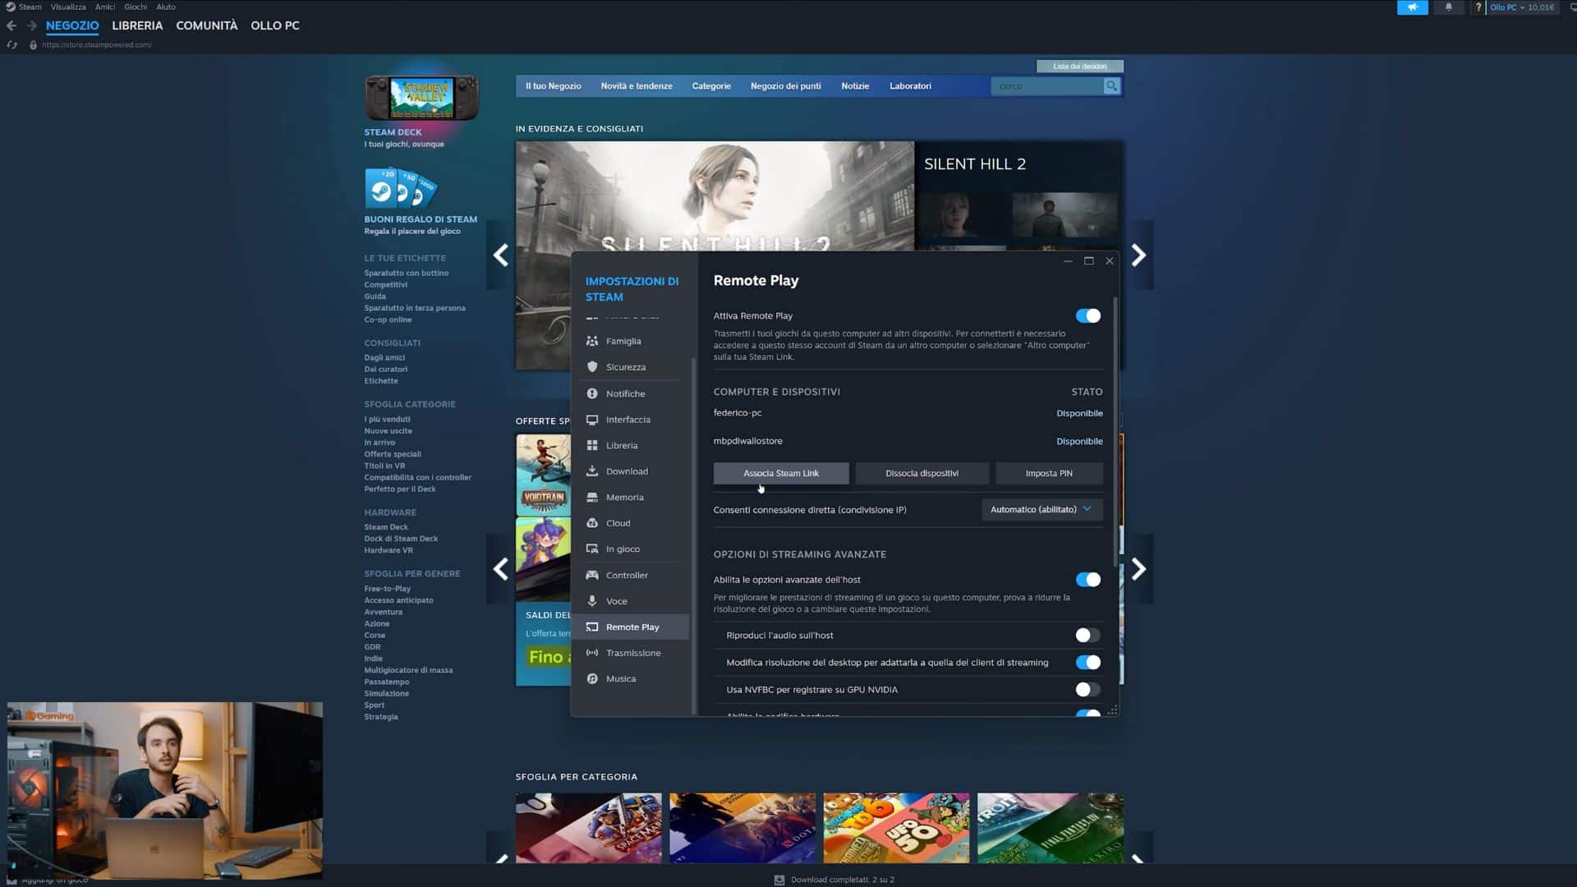Click next arrow on special offers carousel
The image size is (1577, 887).
click(1138, 569)
